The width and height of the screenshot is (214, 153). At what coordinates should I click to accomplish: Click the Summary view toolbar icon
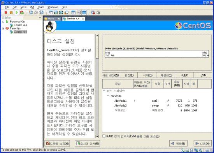click(x=74, y=12)
